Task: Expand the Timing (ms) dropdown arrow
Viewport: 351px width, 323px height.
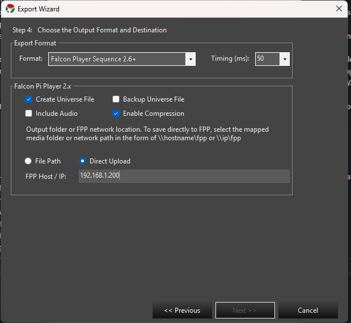Action: [285, 59]
